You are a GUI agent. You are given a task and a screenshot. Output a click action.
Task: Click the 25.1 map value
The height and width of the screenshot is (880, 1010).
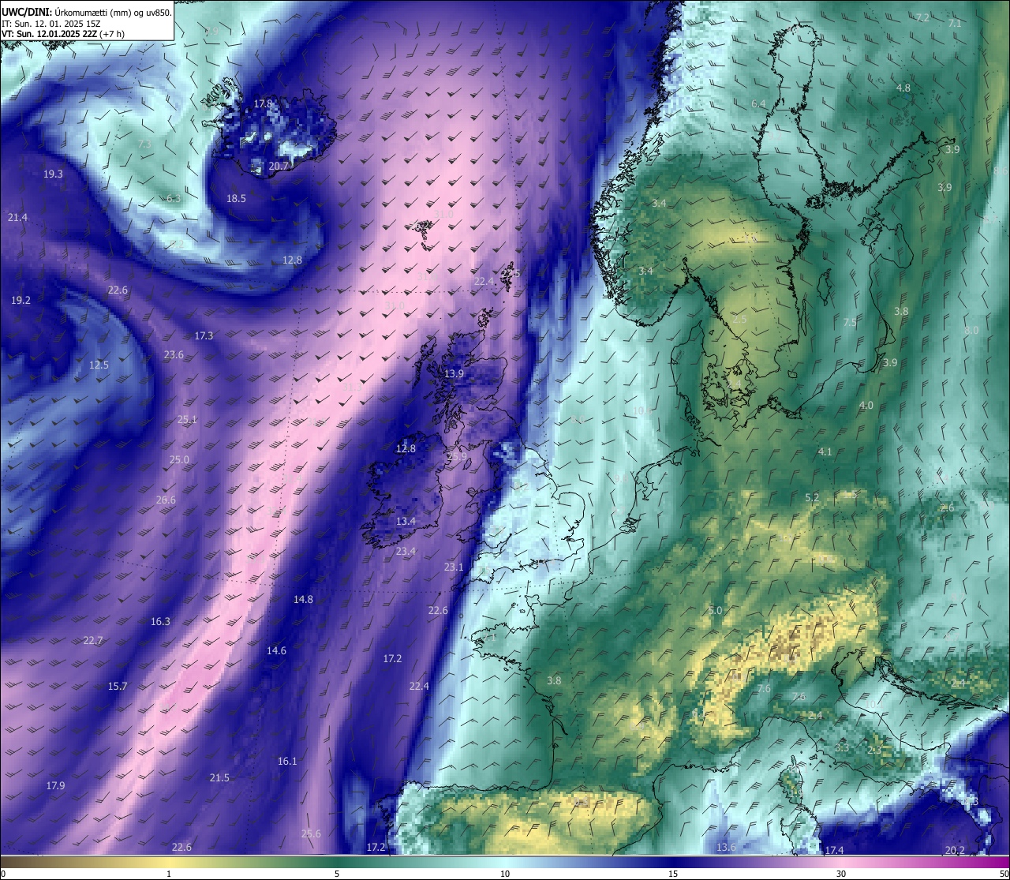[187, 420]
